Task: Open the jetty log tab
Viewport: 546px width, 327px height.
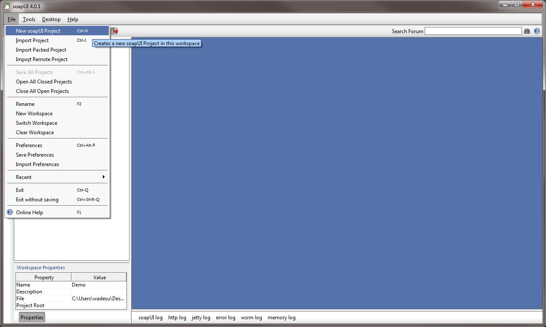Action: pos(201,318)
